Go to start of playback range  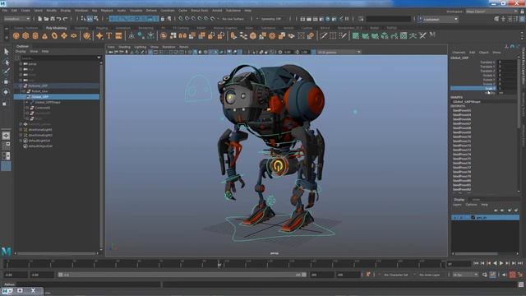pyautogui.click(x=476, y=263)
